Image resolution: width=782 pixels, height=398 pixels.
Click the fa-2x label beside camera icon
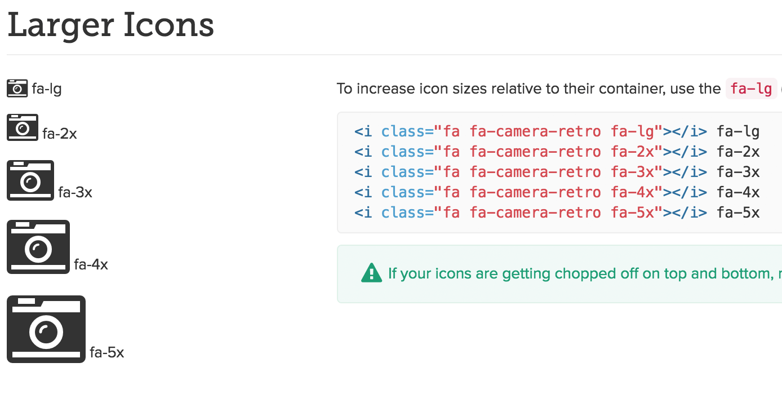click(60, 134)
